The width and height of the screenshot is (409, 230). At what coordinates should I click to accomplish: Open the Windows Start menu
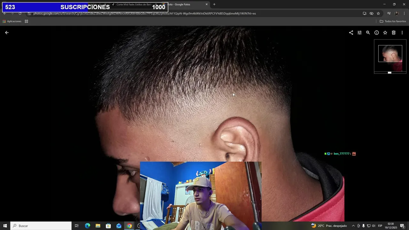(x=5, y=226)
